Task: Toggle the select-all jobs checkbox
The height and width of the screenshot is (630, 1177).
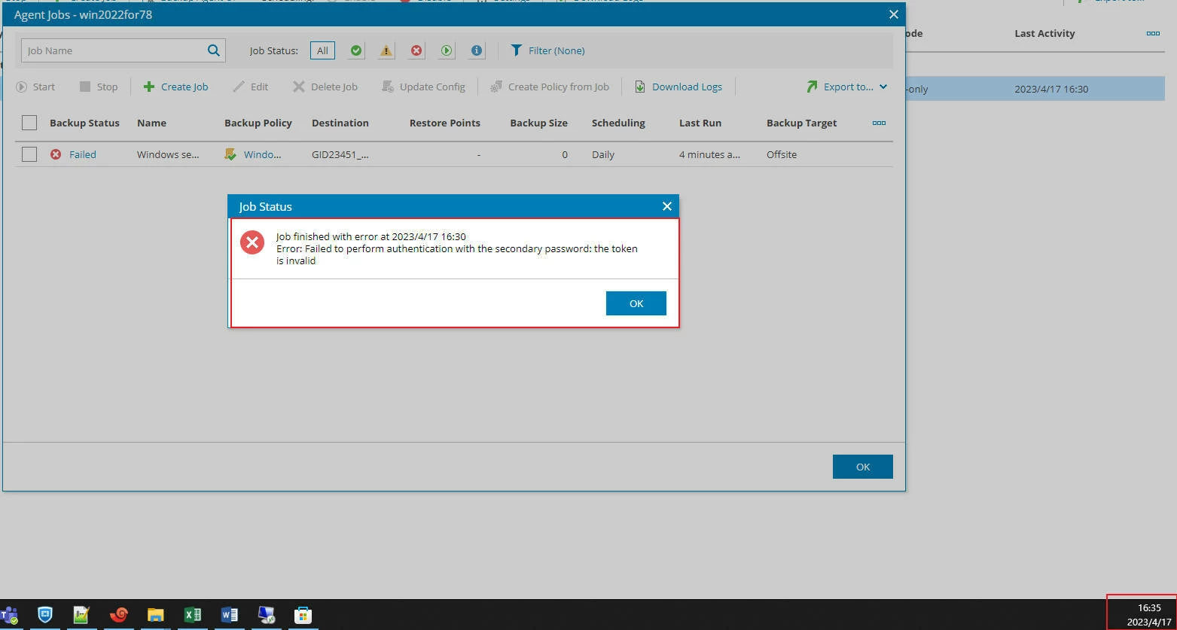Action: [29, 123]
